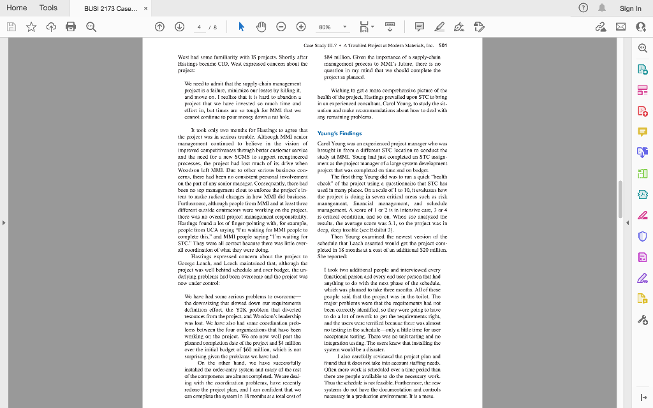Toggle the document to favorites with the star
Image resolution: width=653 pixels, height=408 pixels.
30,27
